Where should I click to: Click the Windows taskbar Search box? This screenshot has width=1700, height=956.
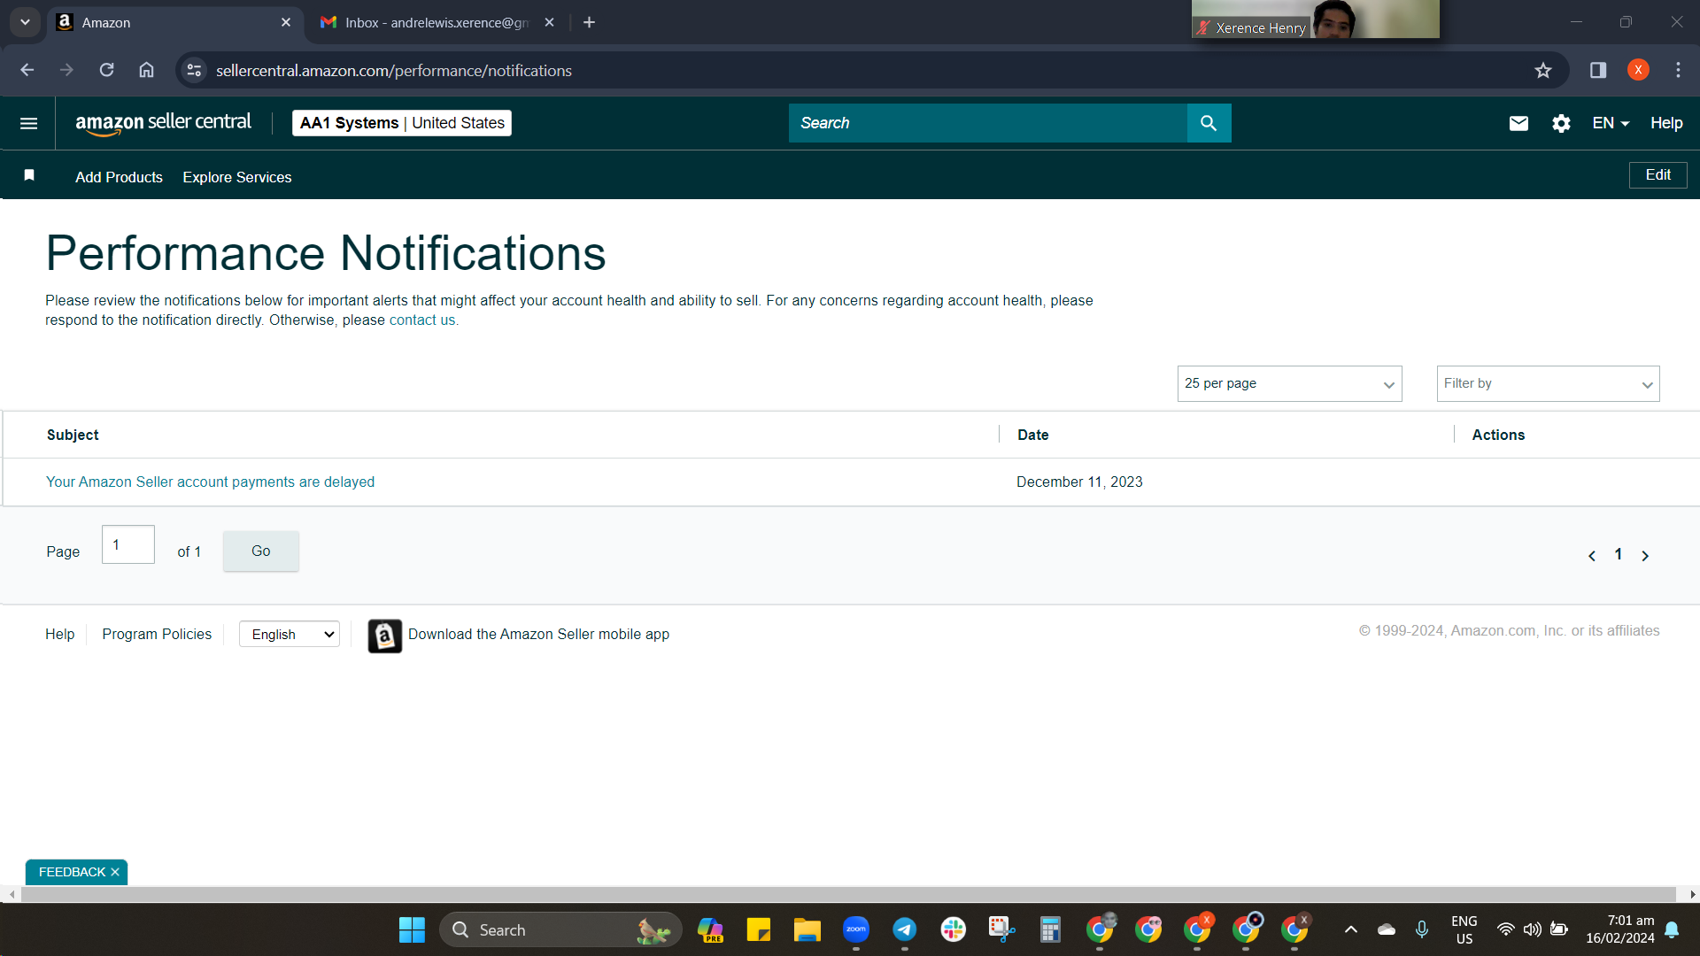(560, 929)
